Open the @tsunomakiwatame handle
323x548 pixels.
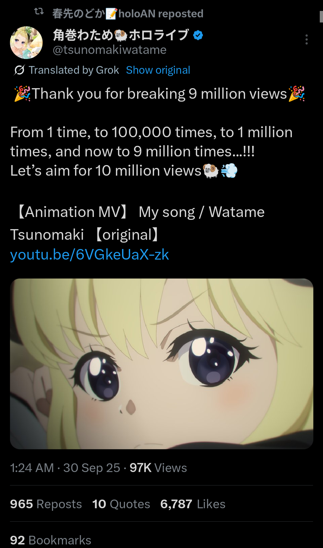[x=110, y=50]
